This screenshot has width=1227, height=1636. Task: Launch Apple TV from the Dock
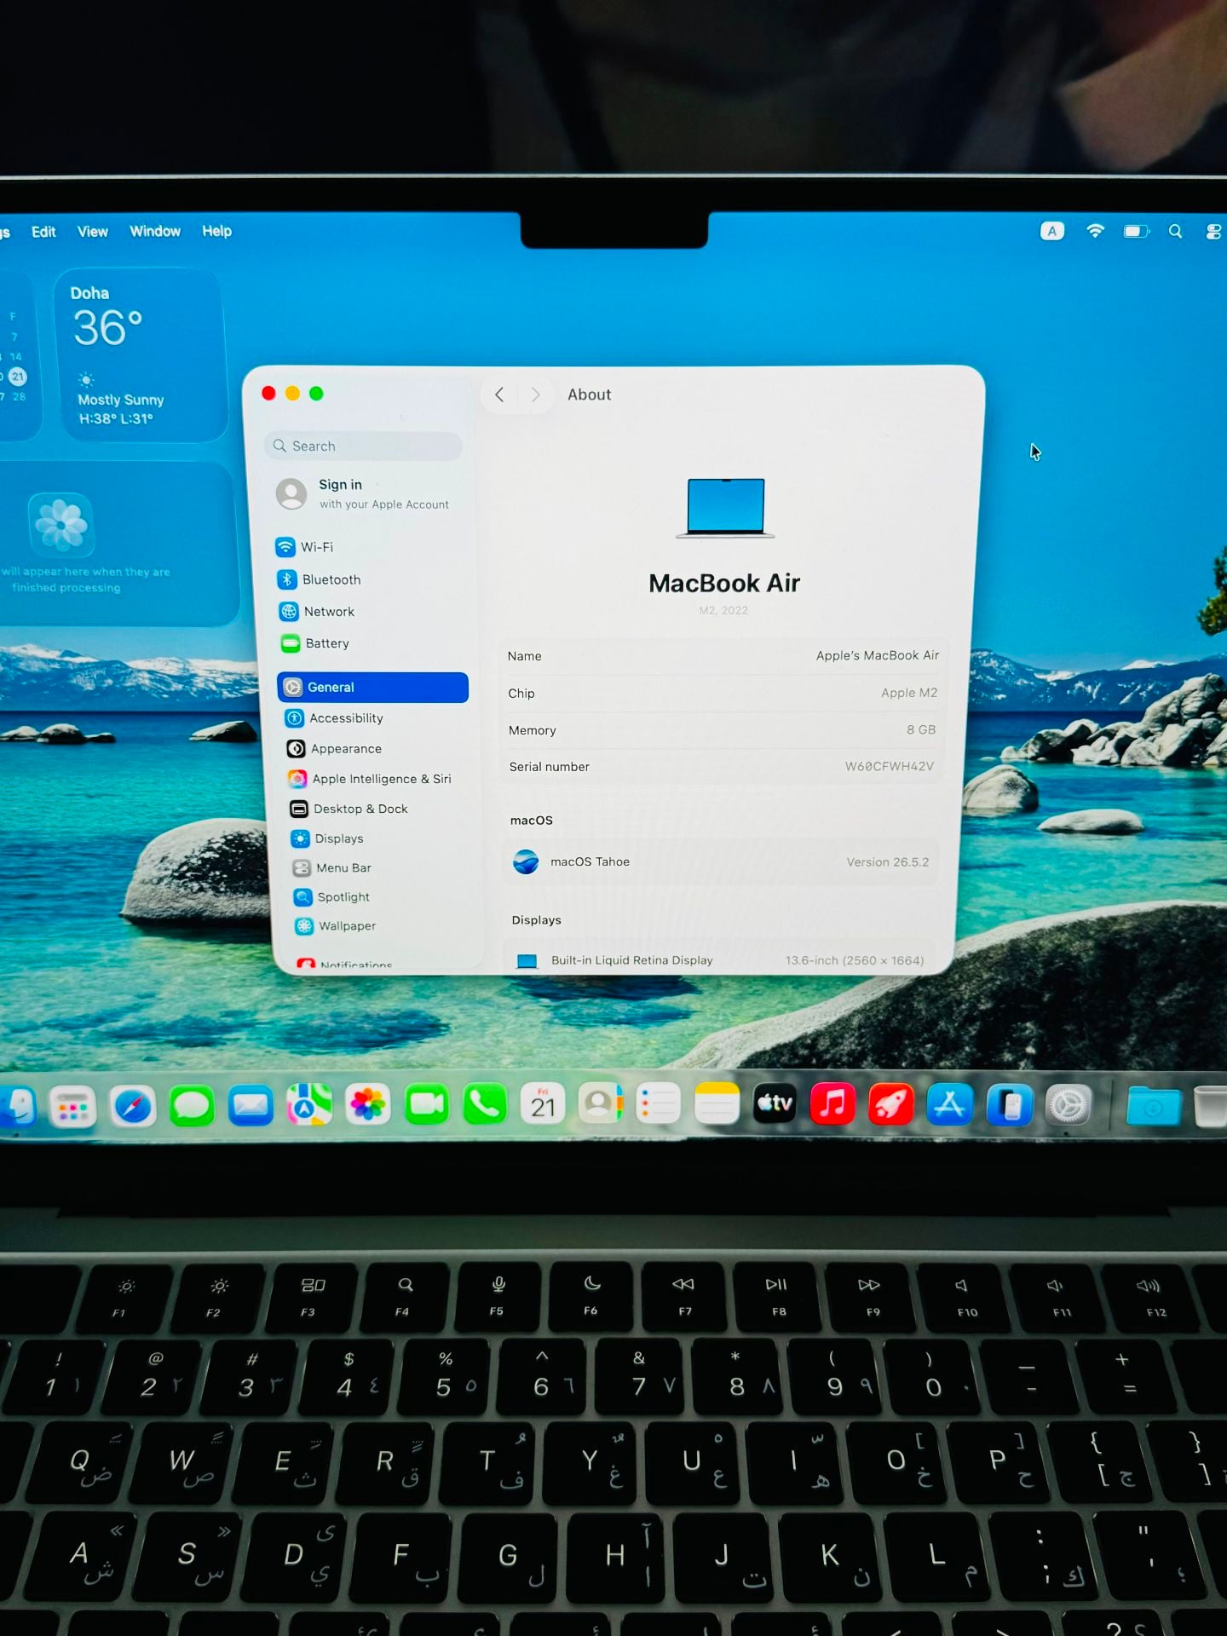775,1104
